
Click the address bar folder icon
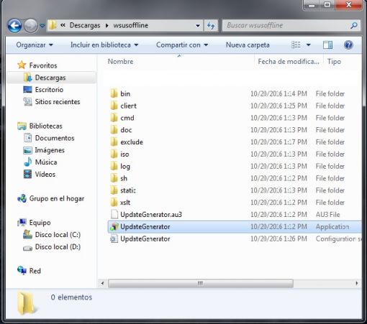coord(53,25)
